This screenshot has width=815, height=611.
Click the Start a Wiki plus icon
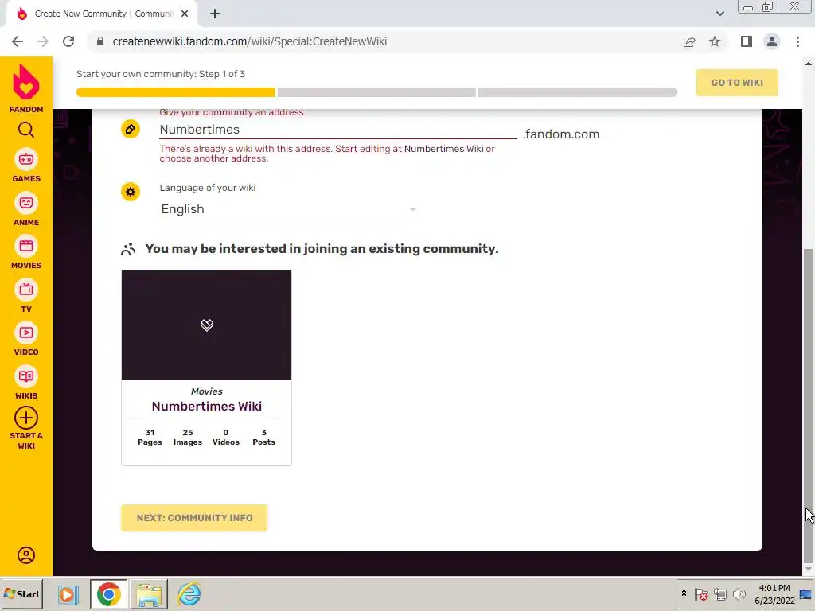[26, 418]
